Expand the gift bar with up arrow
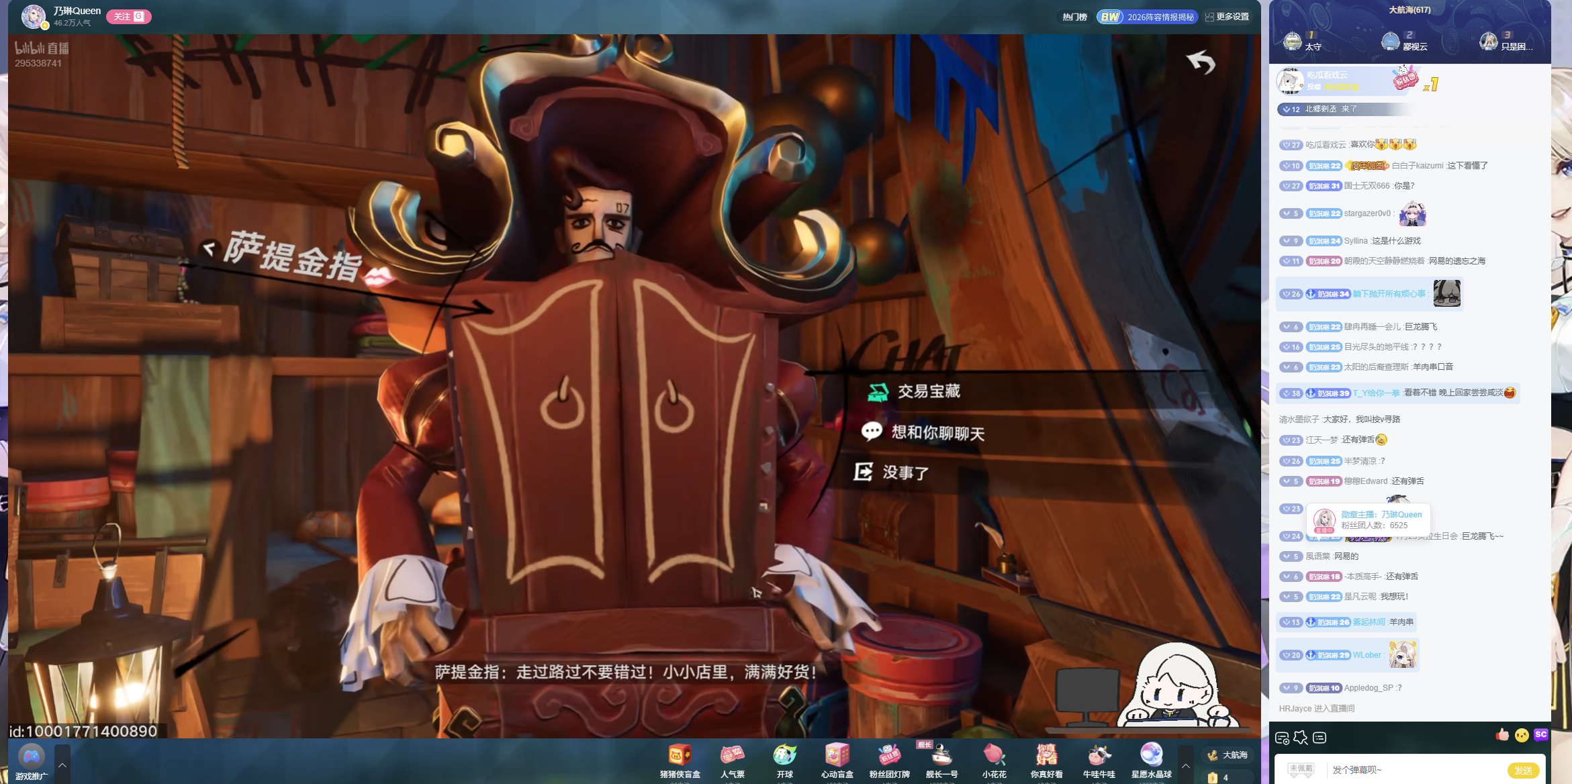1572x784 pixels. [1186, 765]
